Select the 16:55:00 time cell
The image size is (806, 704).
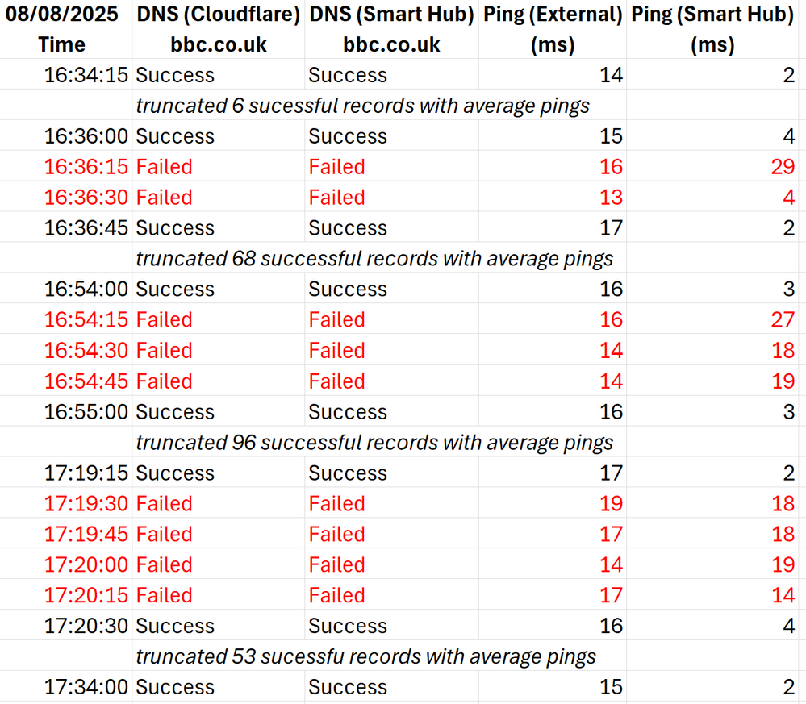click(86, 412)
